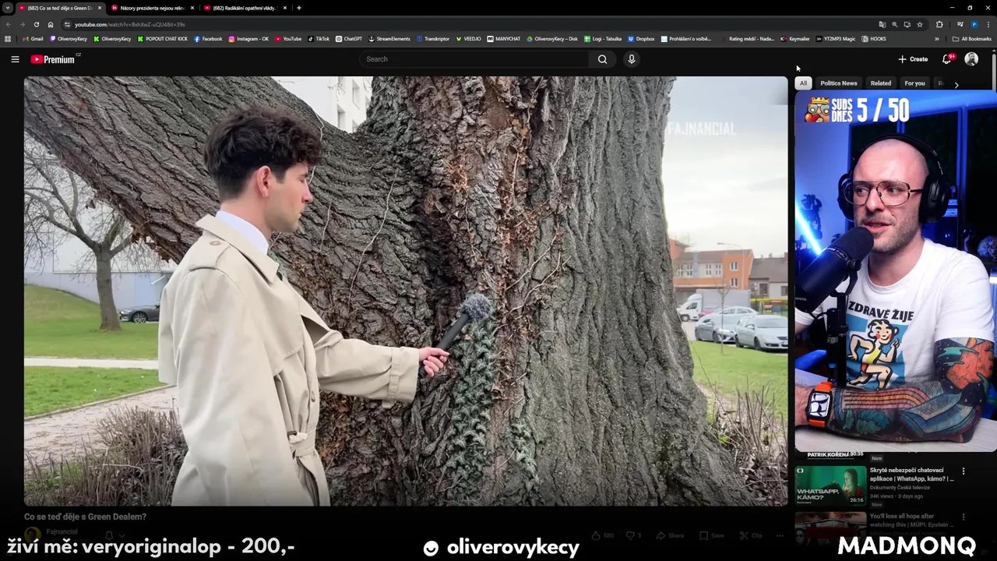Screen dimensions: 997x561
Task: Open the All Bookmarks folder
Action: (x=972, y=39)
